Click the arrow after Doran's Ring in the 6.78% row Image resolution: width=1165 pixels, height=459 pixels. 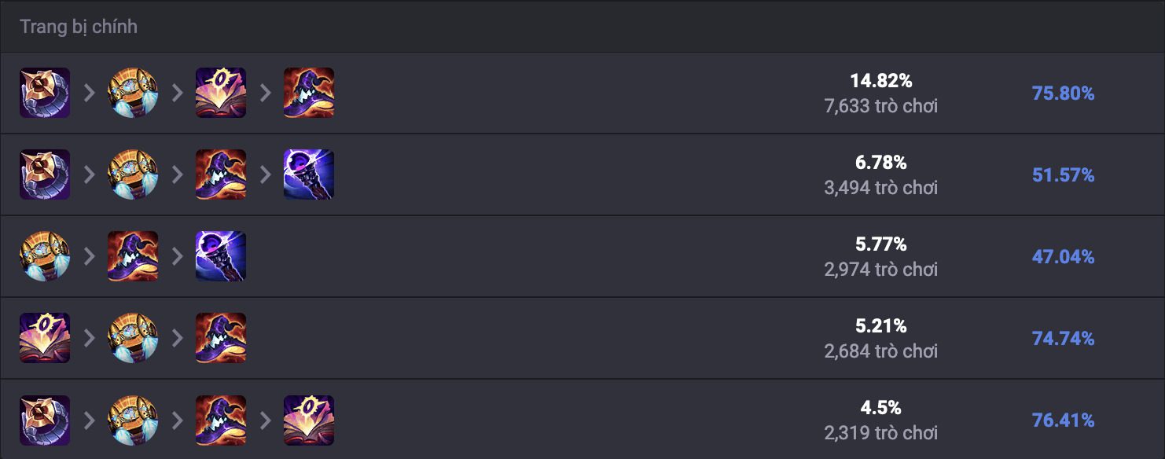coord(89,174)
